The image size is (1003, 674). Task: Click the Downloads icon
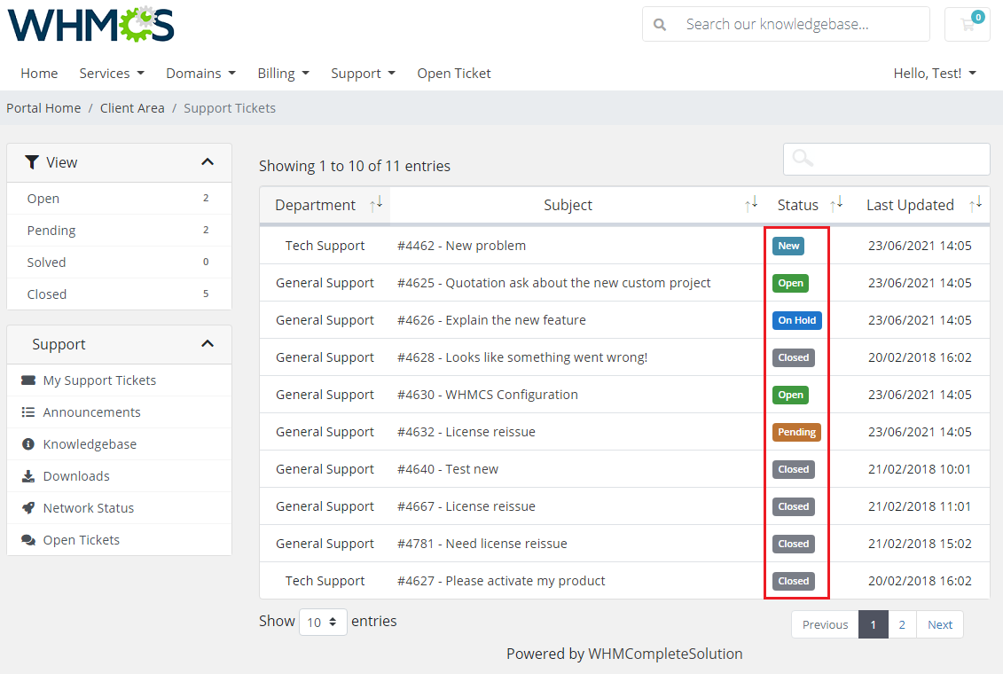(x=28, y=475)
